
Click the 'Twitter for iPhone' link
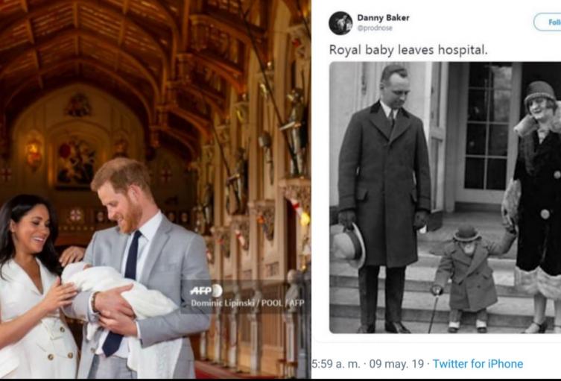tap(478, 364)
